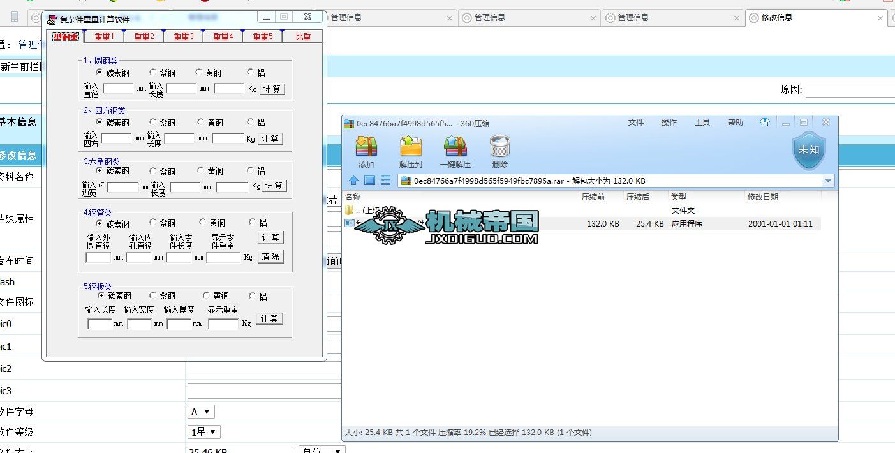Viewport: 895px width, 453px height.
Task: Open the 工具 menu in 360压缩
Action: (702, 123)
